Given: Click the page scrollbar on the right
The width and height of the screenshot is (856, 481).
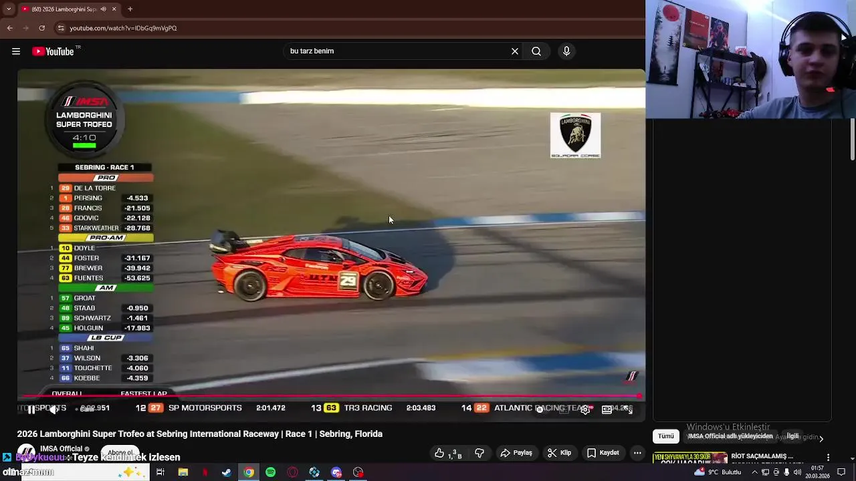Looking at the screenshot, I should (852, 140).
